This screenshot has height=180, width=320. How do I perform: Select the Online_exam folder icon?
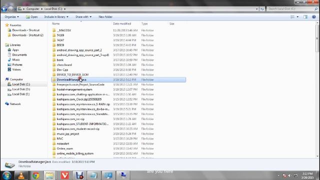tap(54, 148)
